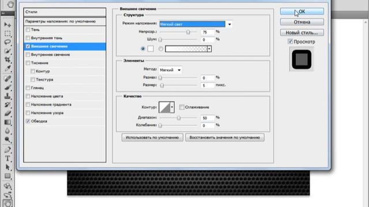Select the Dodge tool
Screen dimensions: 369x207
7,139
